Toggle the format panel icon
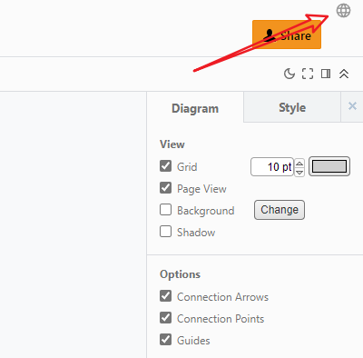Viewport: 363px width, 358px height. point(326,74)
